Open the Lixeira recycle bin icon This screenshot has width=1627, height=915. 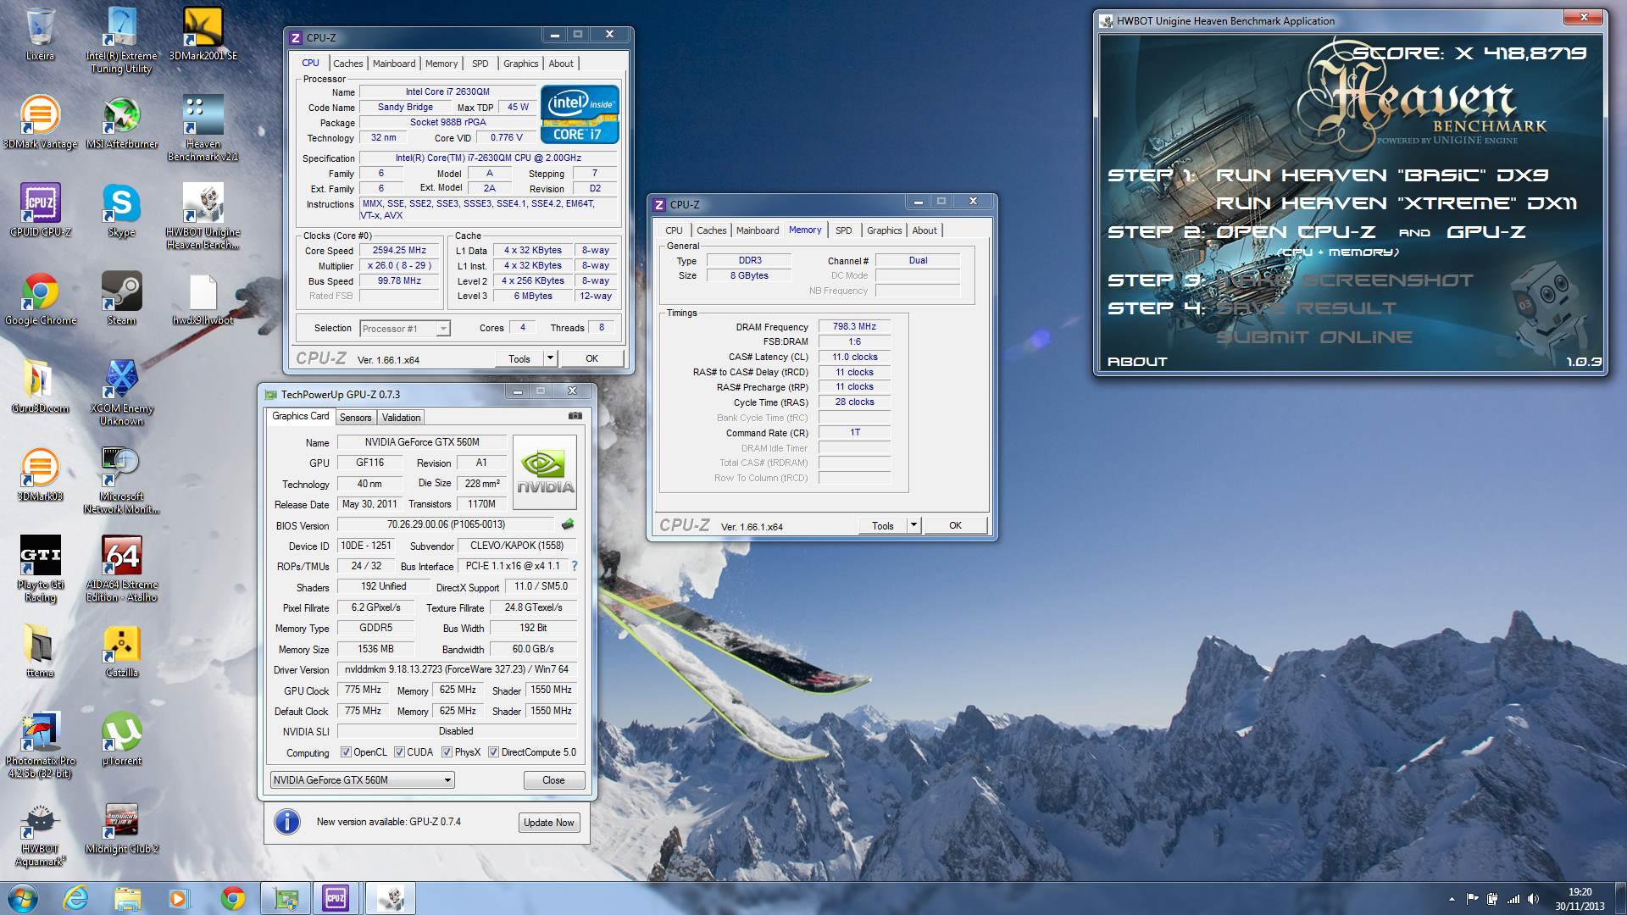(x=40, y=36)
